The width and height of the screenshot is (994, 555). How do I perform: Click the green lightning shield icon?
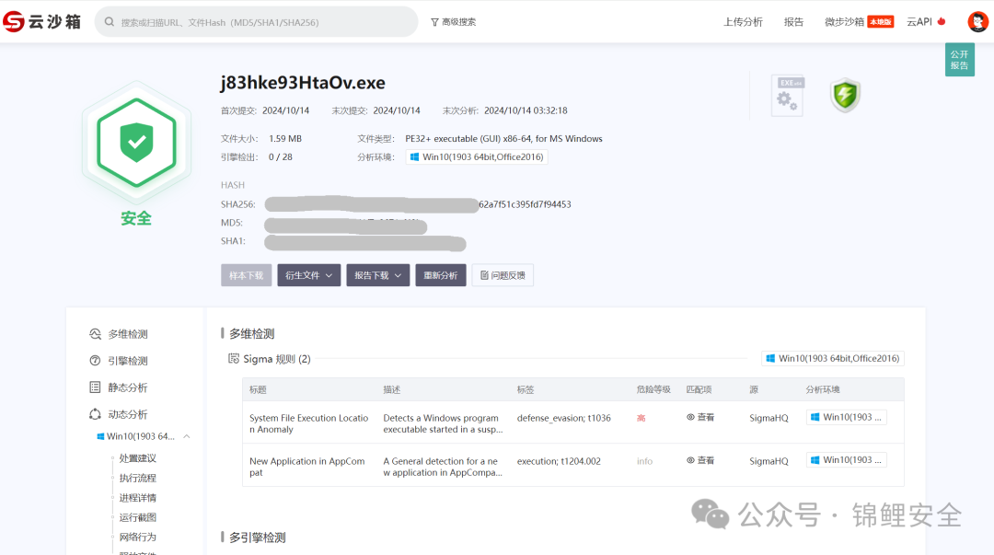pos(845,96)
